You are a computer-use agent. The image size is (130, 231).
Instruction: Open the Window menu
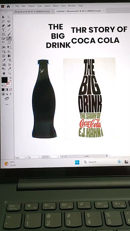[72, 6]
